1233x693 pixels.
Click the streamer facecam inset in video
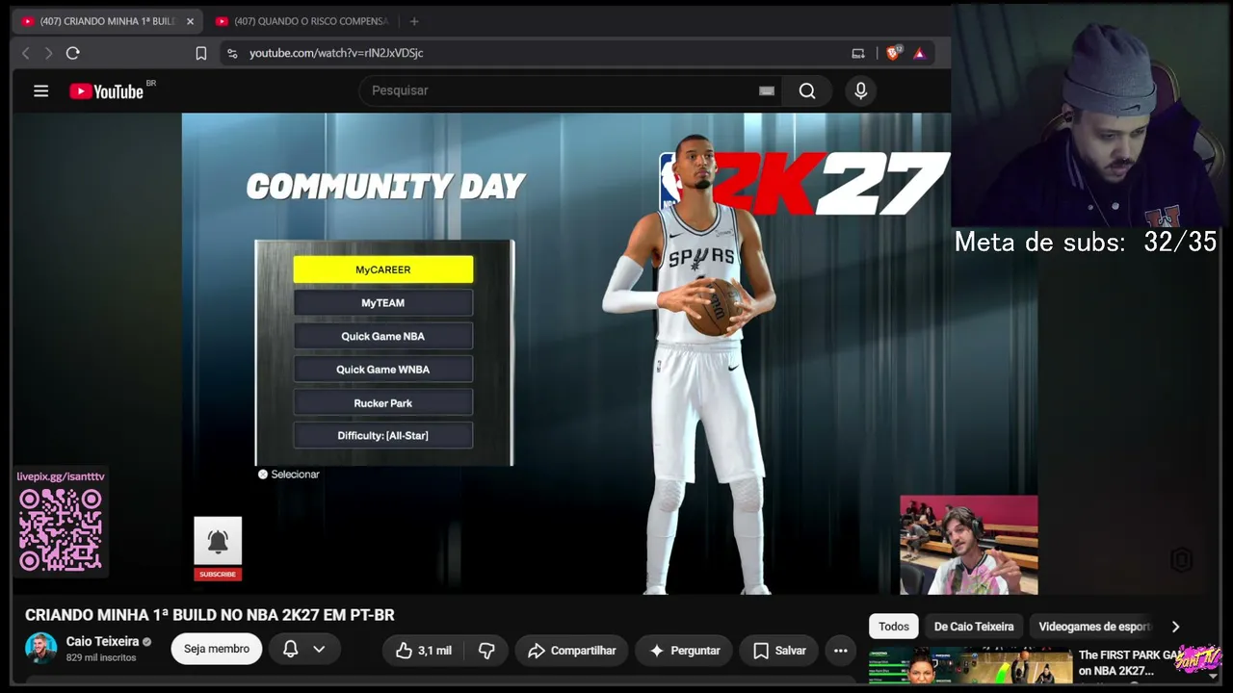(x=969, y=545)
